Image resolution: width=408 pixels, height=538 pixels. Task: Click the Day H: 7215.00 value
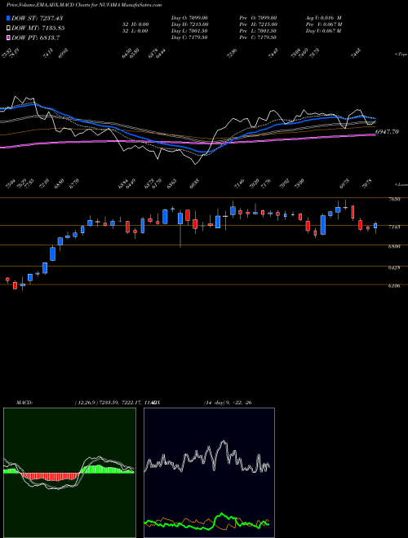click(x=189, y=24)
